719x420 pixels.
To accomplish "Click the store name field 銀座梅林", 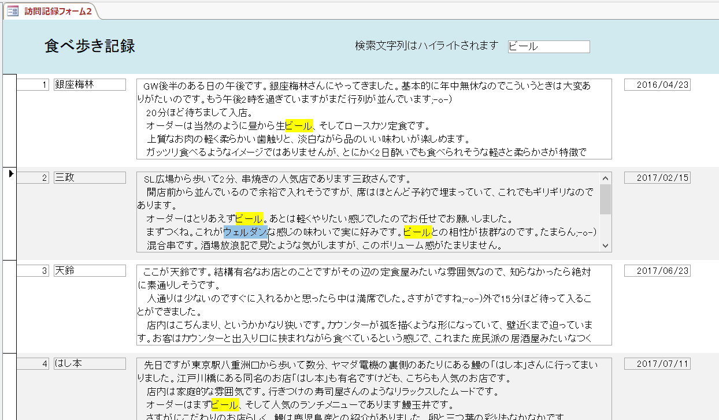I will tap(90, 83).
